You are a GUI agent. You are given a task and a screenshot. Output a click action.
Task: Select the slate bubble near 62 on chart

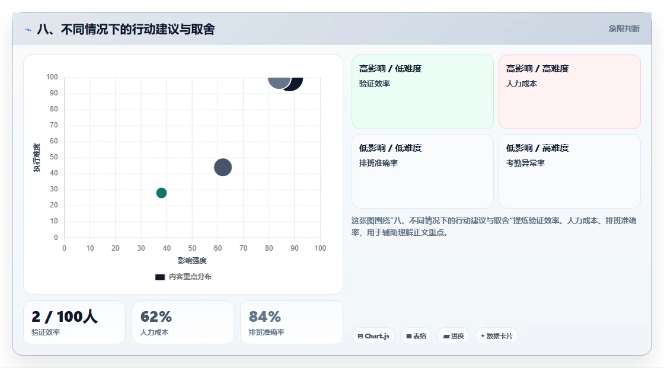point(223,167)
